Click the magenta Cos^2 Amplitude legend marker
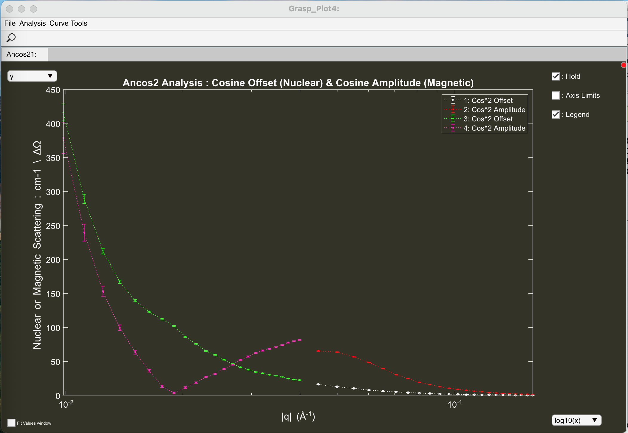The width and height of the screenshot is (628, 433). [453, 128]
